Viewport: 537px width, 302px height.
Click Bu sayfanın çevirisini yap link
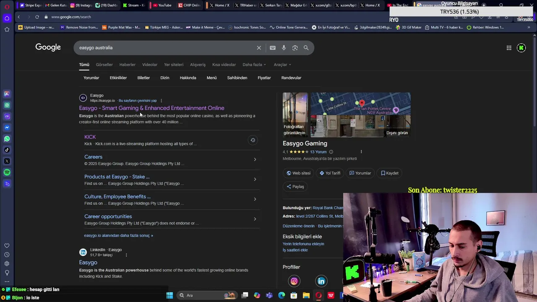(138, 101)
